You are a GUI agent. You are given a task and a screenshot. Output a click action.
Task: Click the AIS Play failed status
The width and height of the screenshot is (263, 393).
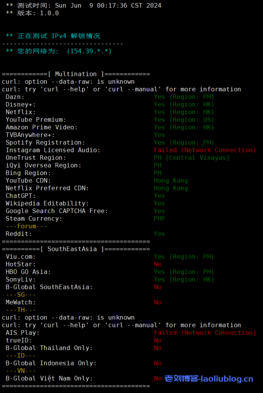pos(205,333)
